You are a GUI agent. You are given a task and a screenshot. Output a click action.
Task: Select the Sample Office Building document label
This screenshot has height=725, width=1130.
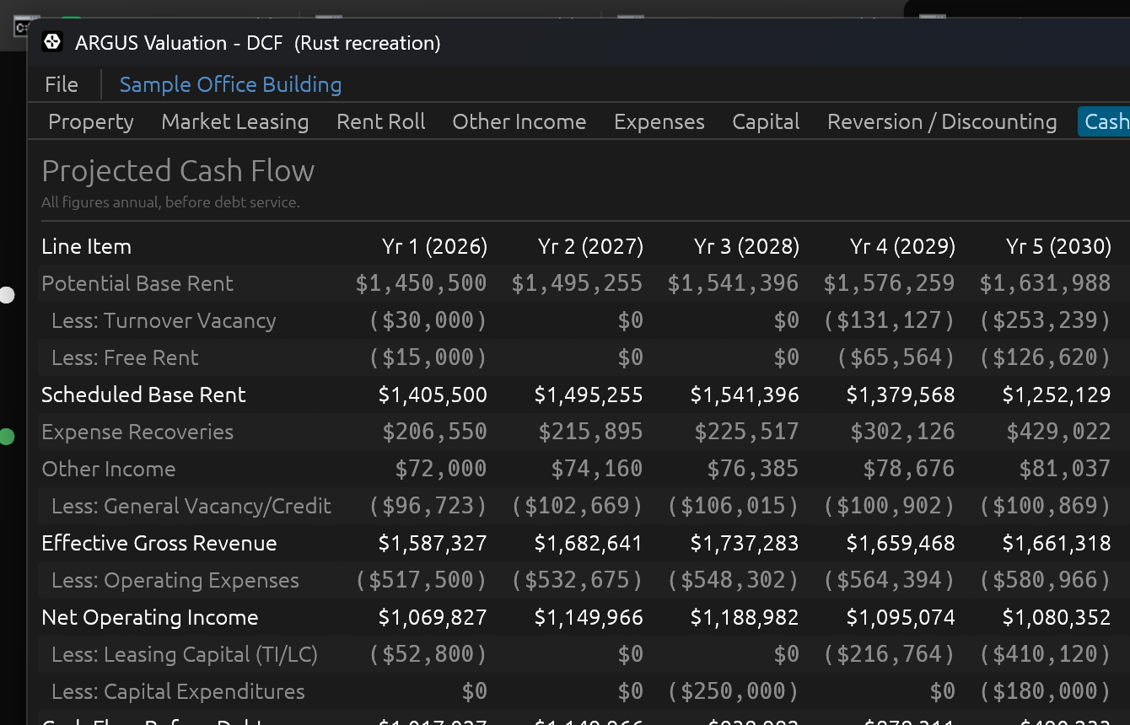click(x=230, y=85)
